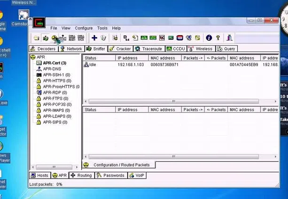Click the Exit door icon in toolbar

(x=229, y=38)
